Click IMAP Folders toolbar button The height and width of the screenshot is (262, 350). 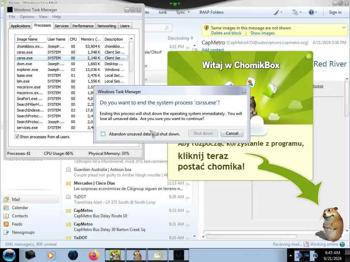[x=211, y=12]
